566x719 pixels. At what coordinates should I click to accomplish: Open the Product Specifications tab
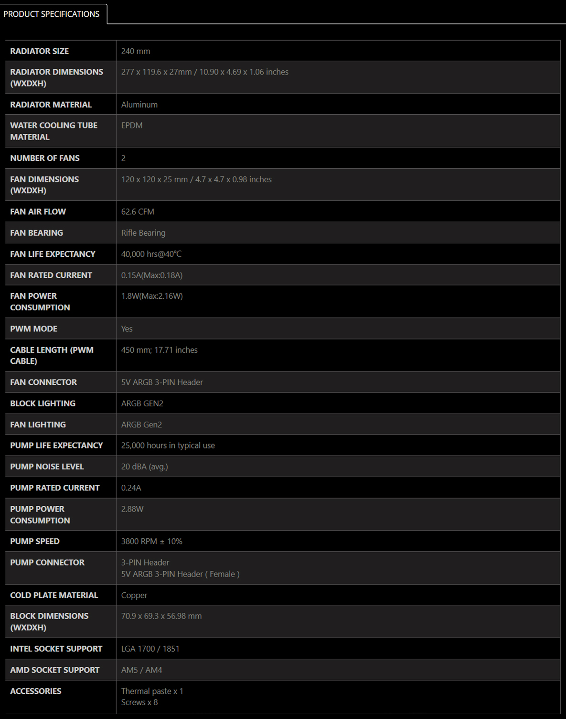pos(52,14)
